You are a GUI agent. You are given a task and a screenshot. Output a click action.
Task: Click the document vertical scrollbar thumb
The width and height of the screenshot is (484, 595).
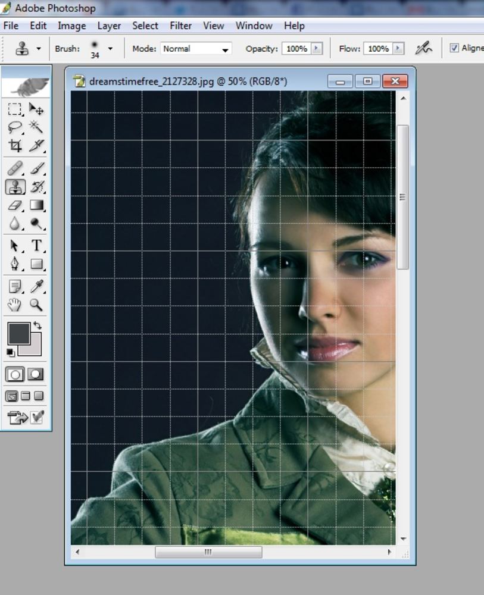(x=403, y=197)
